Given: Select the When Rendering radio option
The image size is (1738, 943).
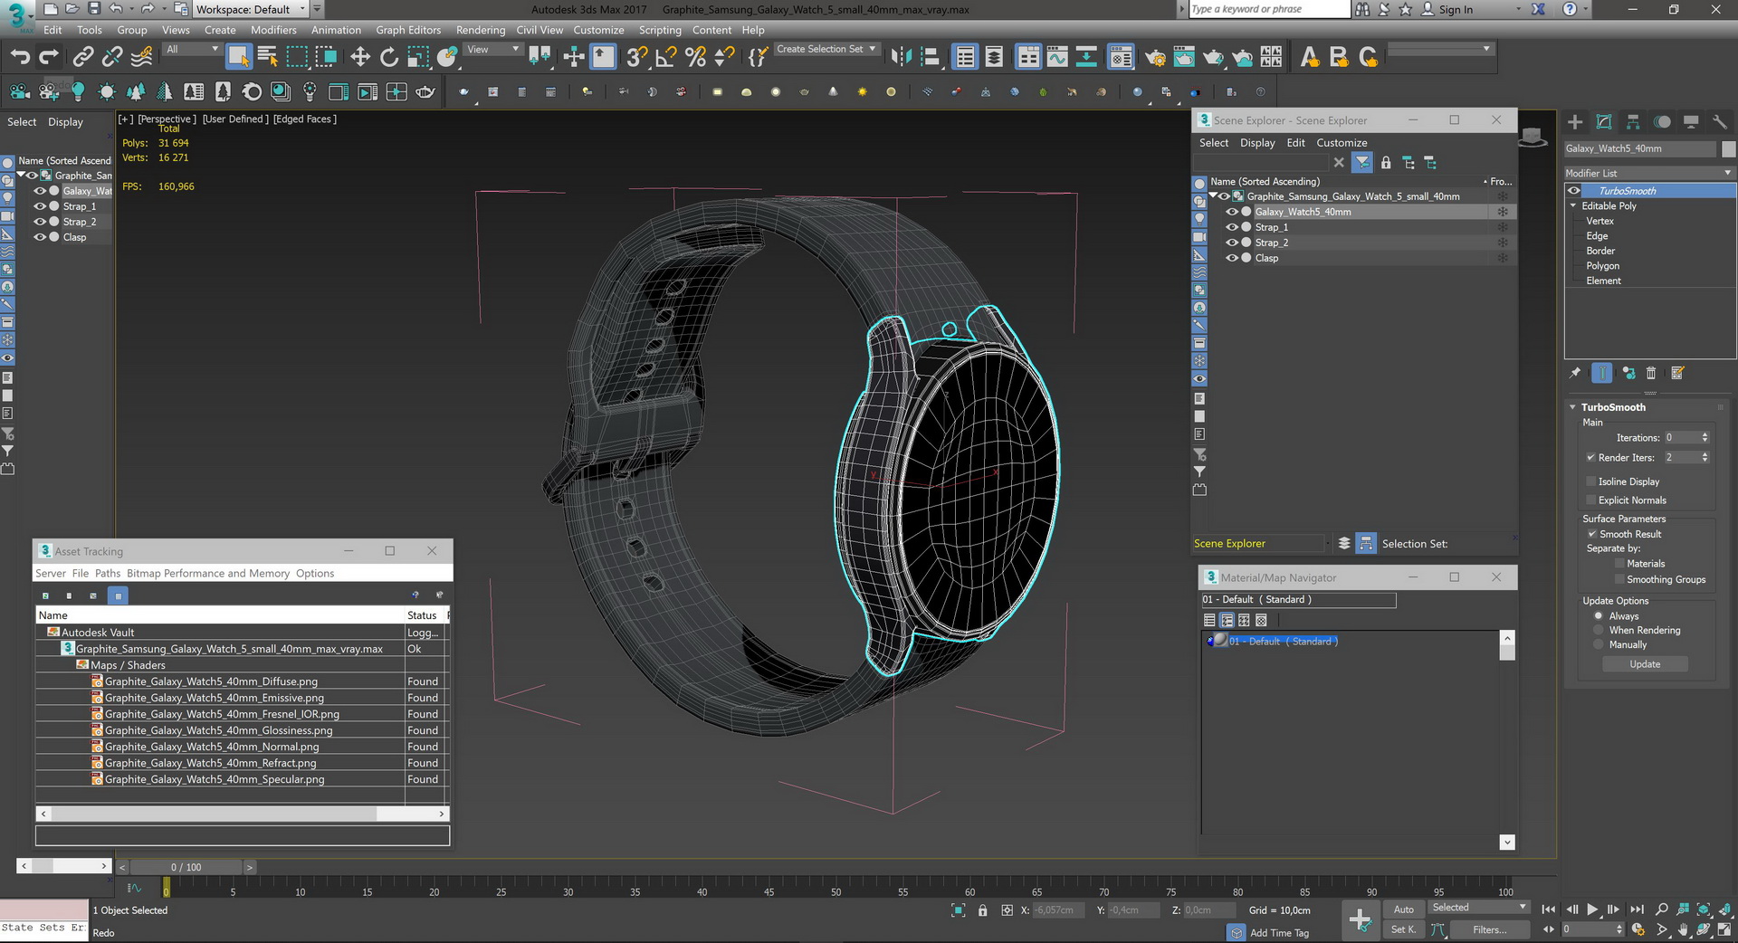Looking at the screenshot, I should 1599,630.
